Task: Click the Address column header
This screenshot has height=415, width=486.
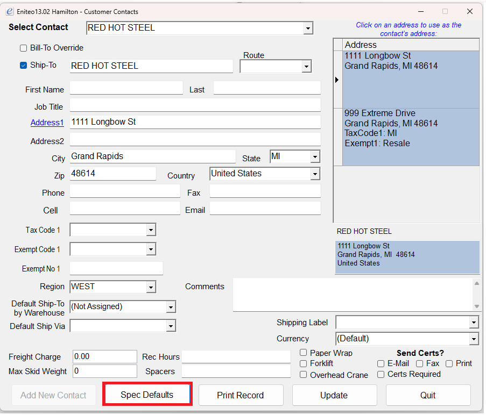Action: coord(411,45)
